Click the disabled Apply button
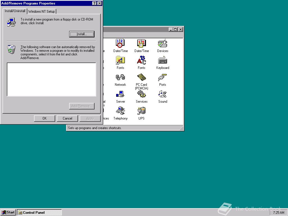The height and width of the screenshot is (216, 288). 90,118
